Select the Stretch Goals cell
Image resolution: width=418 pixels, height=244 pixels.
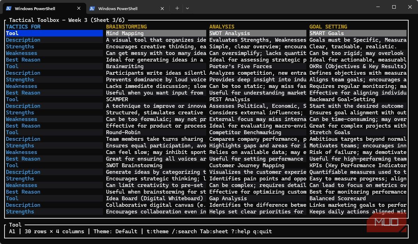[x=358, y=132]
